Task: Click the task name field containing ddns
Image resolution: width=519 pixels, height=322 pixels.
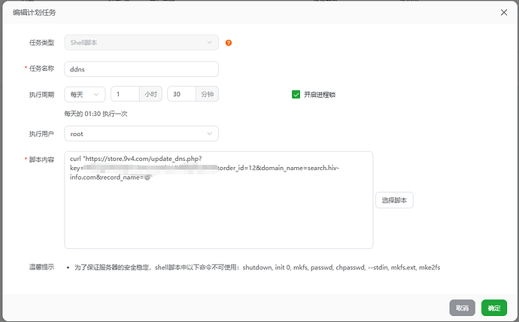Action: click(141, 68)
